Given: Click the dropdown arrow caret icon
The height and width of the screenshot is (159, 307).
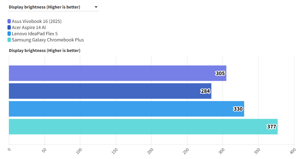Looking at the screenshot, I should pos(96,7).
